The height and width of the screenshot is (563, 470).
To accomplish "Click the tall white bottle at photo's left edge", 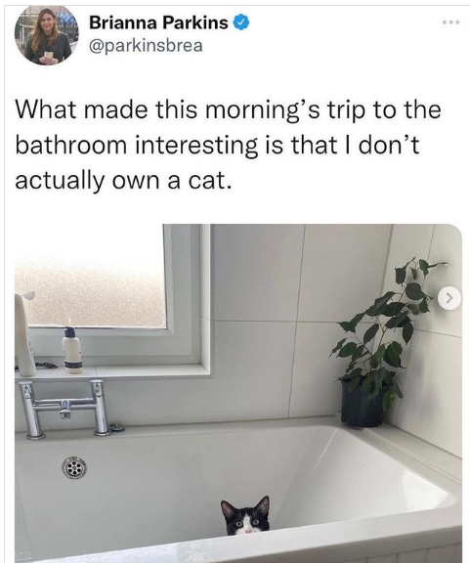I will click(24, 334).
